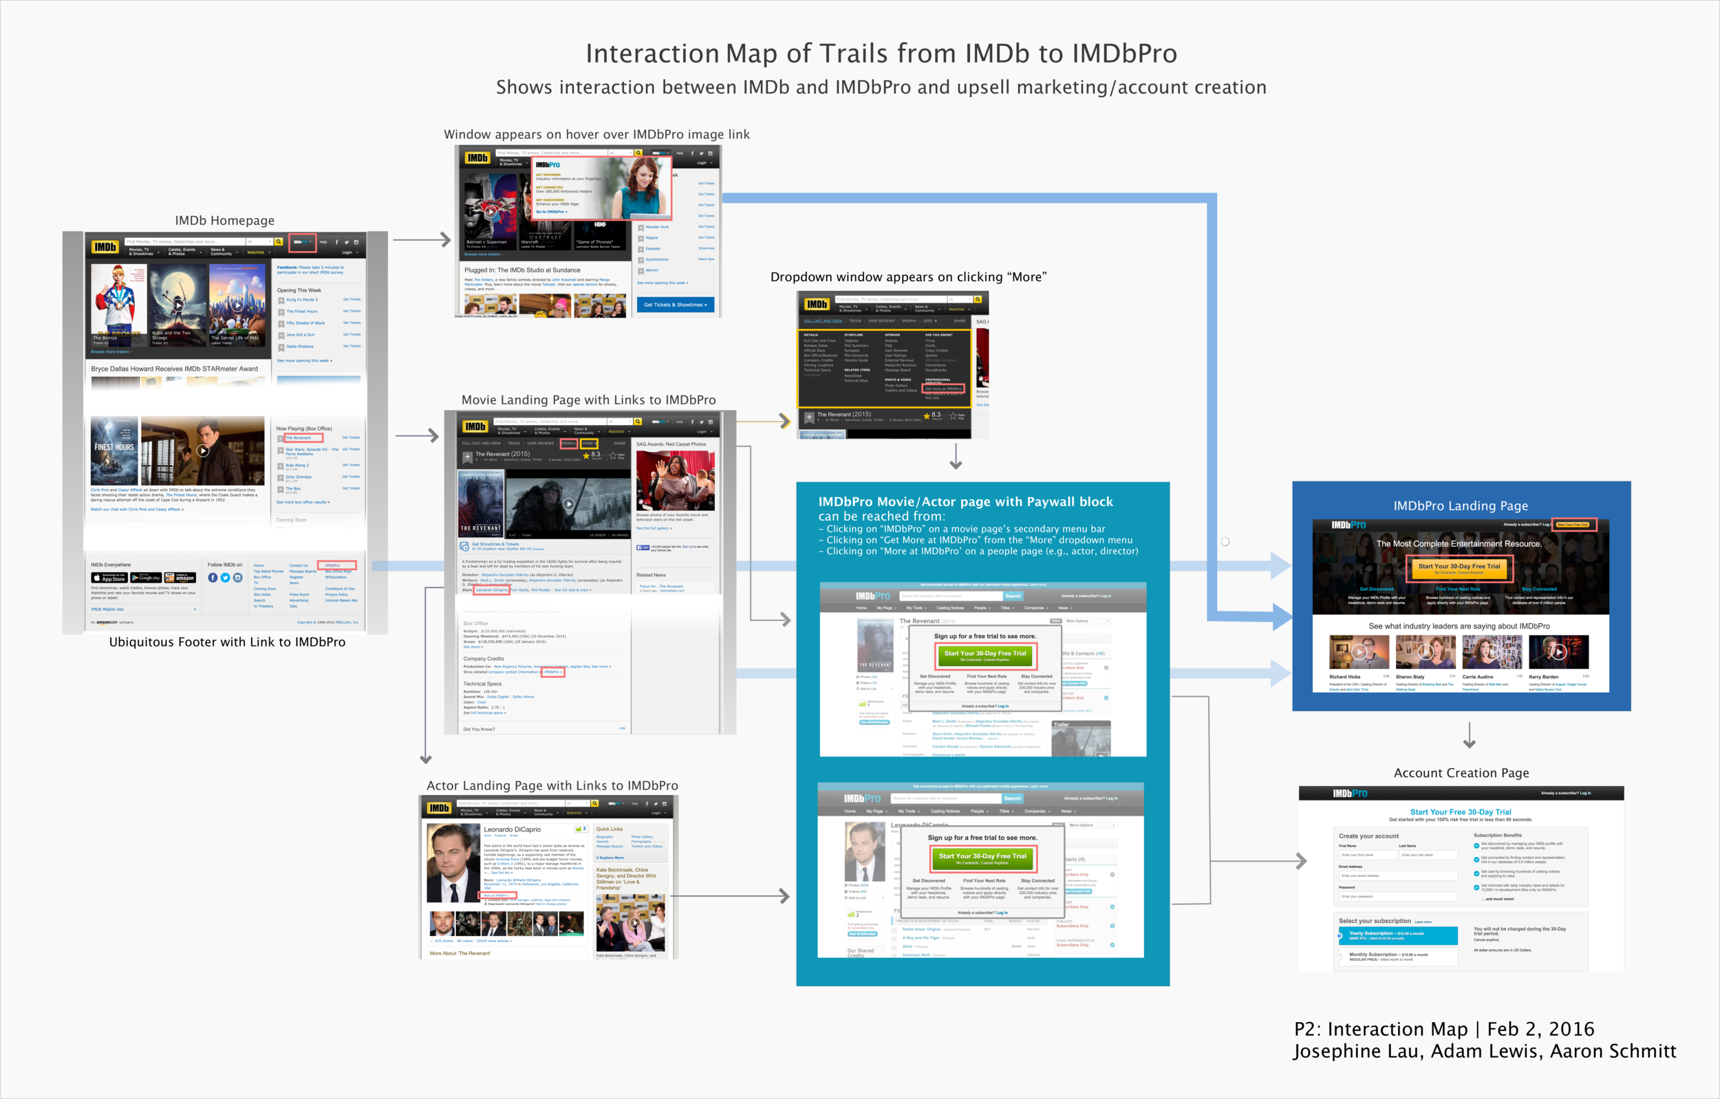Click the watchlist ribbon beside Kung Fu Panda 3
The image size is (1720, 1099).
[281, 300]
